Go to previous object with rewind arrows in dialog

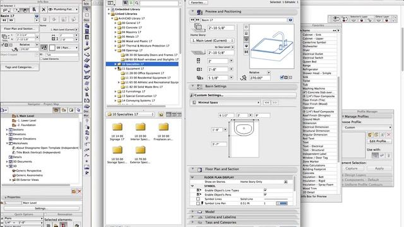193,20
